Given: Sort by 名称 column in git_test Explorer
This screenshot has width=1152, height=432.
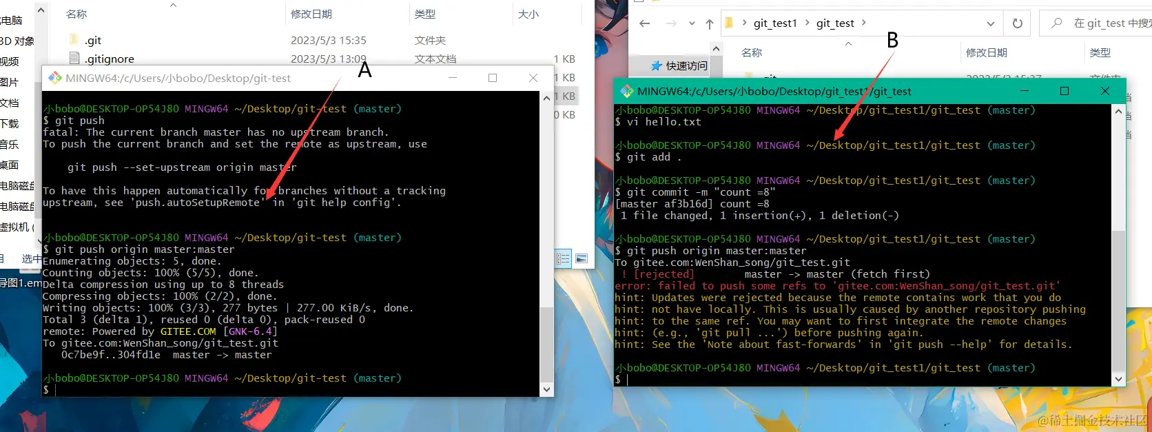Looking at the screenshot, I should [752, 52].
